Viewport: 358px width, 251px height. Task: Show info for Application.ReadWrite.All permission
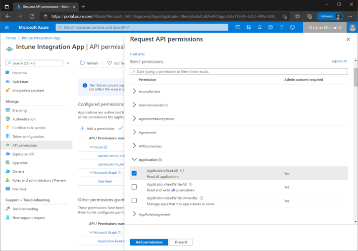point(191,184)
